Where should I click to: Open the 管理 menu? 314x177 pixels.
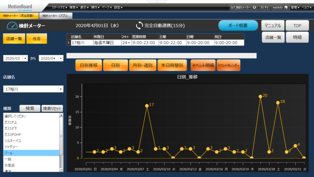(x=295, y=7)
